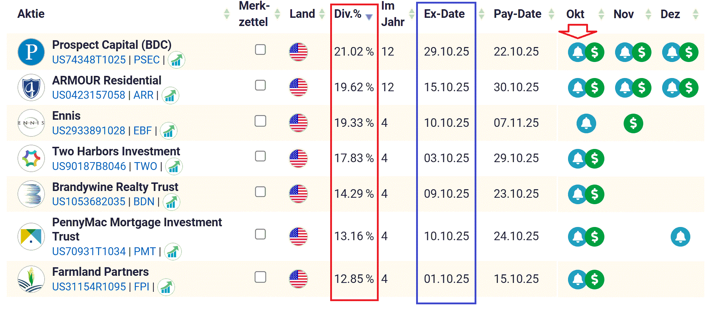The height and width of the screenshot is (320, 711).
Task: Toggle sort arrows beside Aktie header
Action: pos(226,14)
